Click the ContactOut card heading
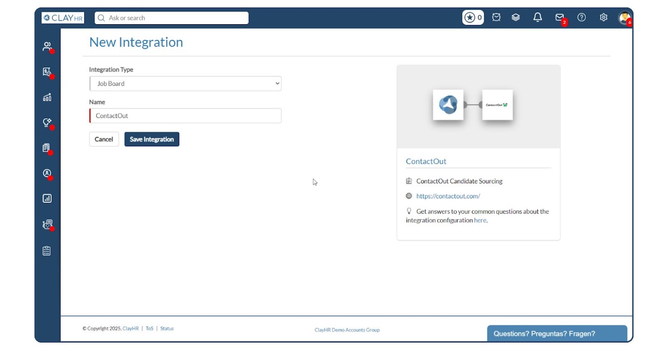 point(426,161)
